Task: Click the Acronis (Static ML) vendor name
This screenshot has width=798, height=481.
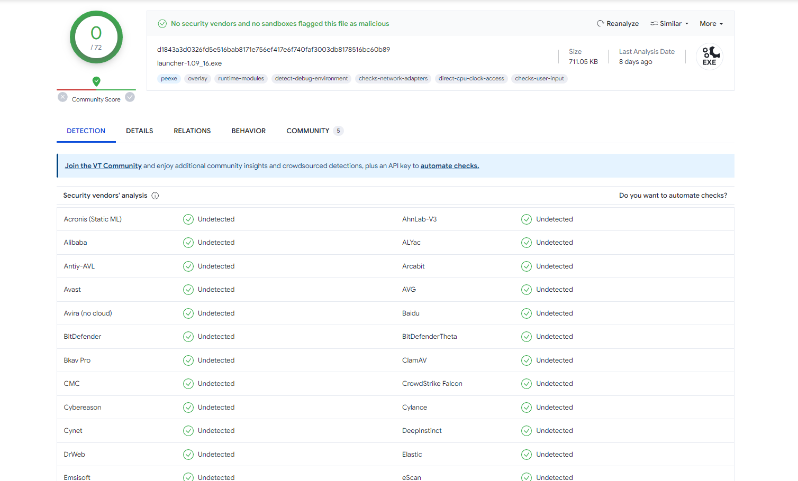Action: tap(93, 219)
